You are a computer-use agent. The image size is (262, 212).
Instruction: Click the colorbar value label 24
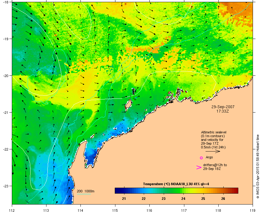point(183,199)
